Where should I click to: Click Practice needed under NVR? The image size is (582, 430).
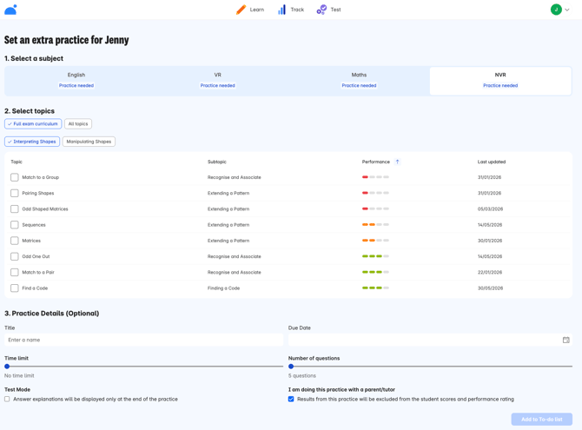(x=500, y=85)
